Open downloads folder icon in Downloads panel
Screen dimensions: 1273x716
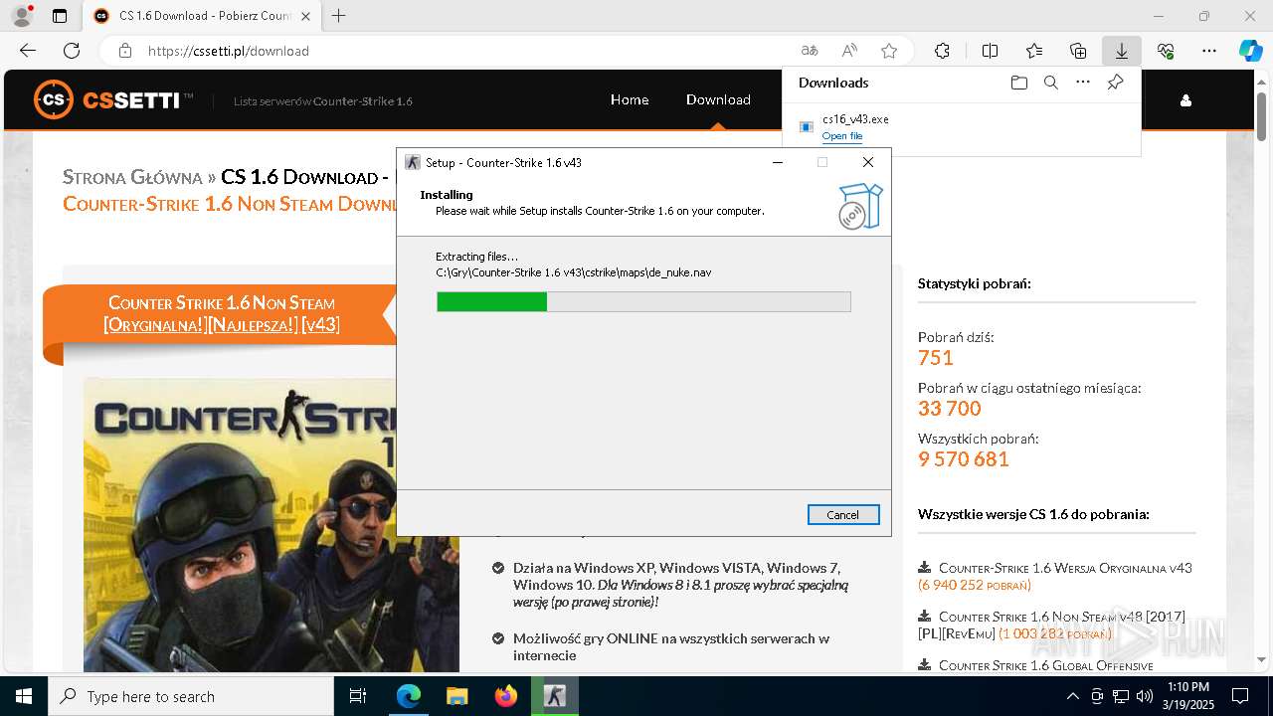click(1019, 83)
